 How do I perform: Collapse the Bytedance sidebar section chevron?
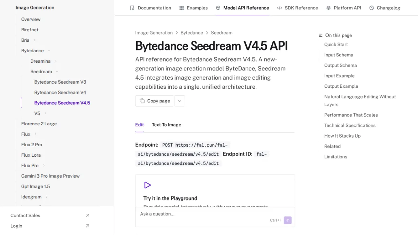(49, 51)
